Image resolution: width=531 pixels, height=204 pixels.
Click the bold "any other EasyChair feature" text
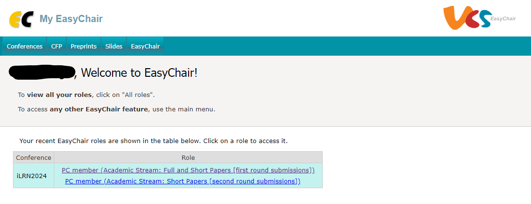pos(99,109)
